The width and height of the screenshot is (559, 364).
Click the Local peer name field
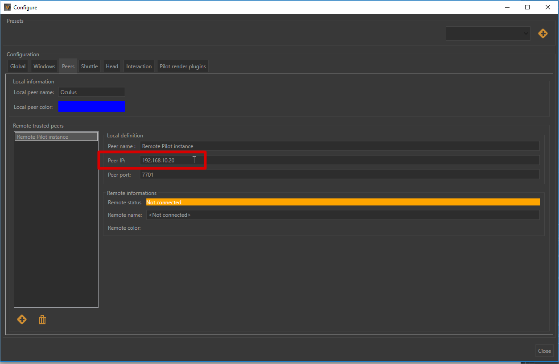[x=91, y=92]
